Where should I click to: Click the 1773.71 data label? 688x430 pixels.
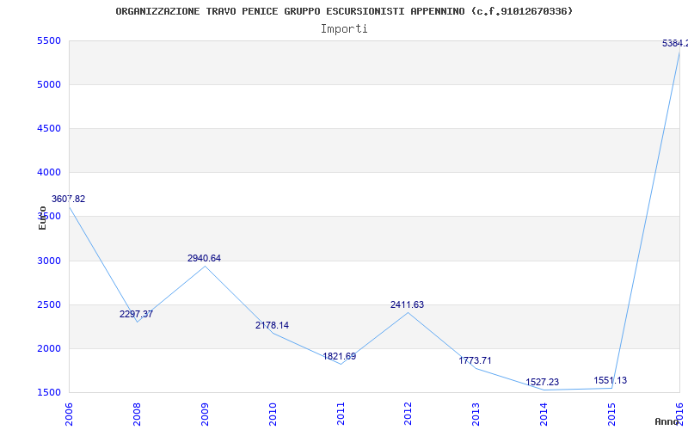[476, 360]
